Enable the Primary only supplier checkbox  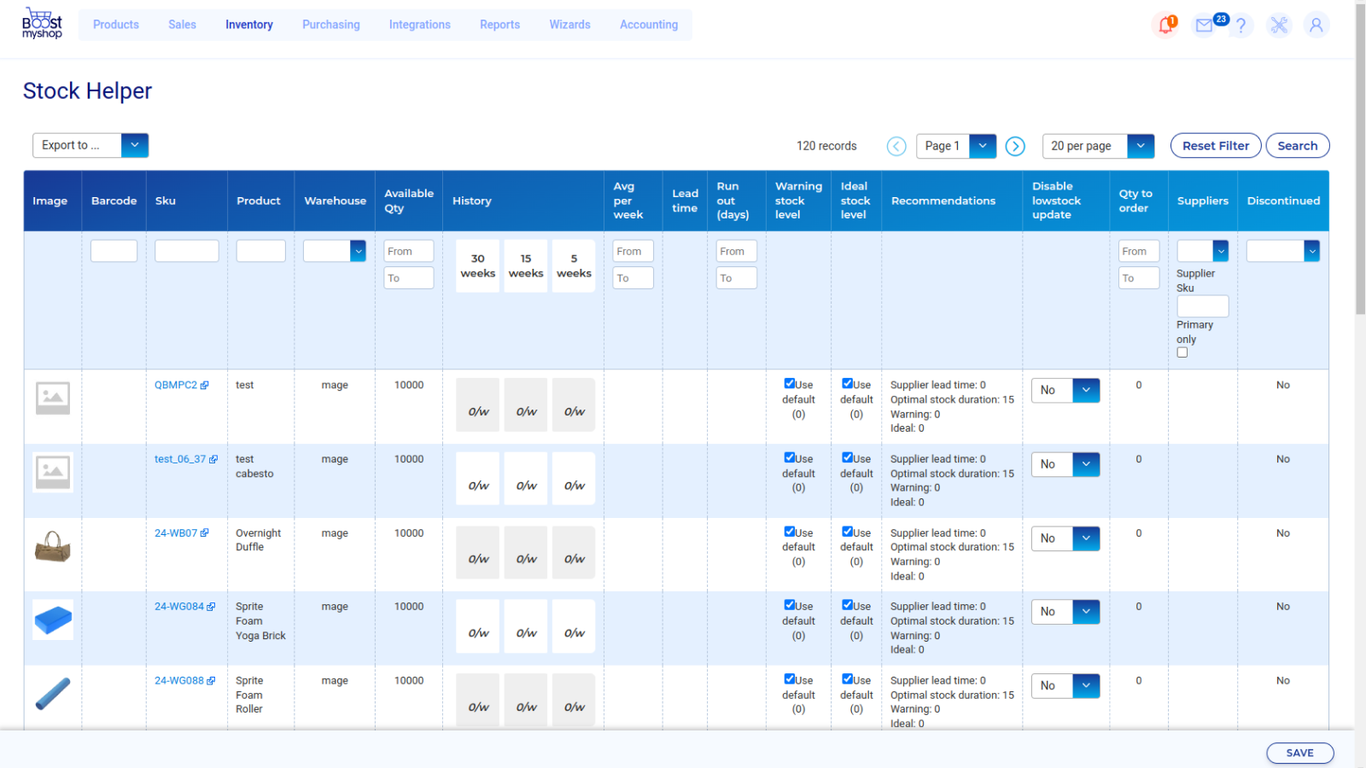point(1182,352)
